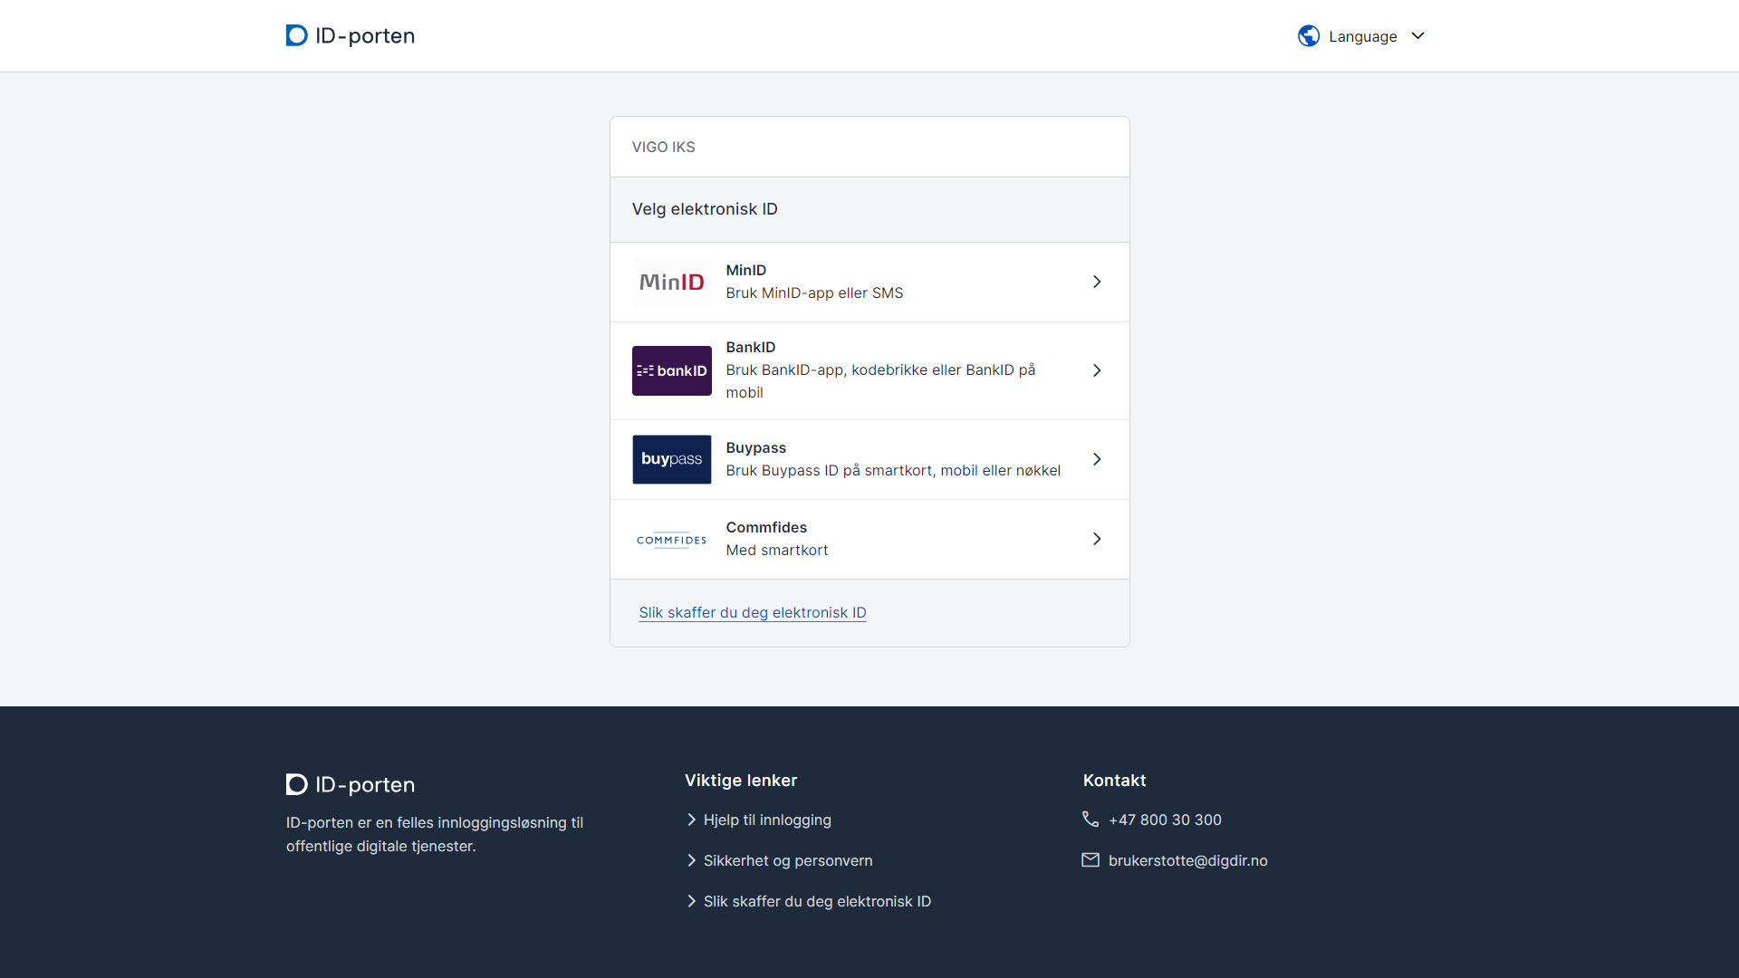The width and height of the screenshot is (1739, 978).
Task: Open 'Sikkerhet og personvern' footer link
Action: tap(787, 860)
